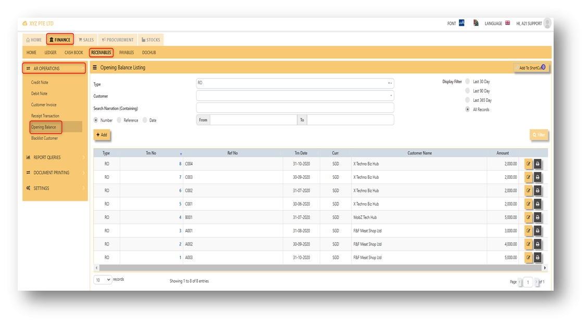This screenshot has height=325, width=588.
Task: Click edit icon for row B001
Action: [529, 217]
